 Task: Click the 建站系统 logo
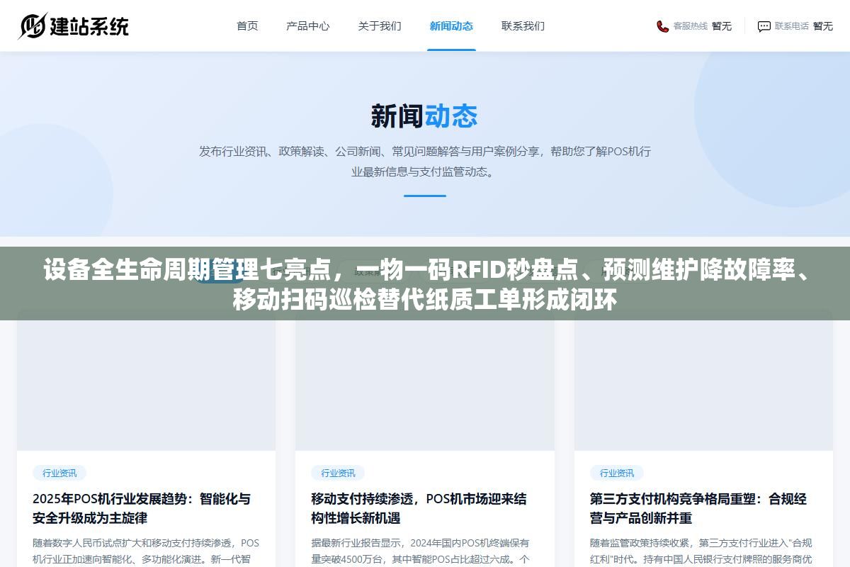click(x=74, y=26)
